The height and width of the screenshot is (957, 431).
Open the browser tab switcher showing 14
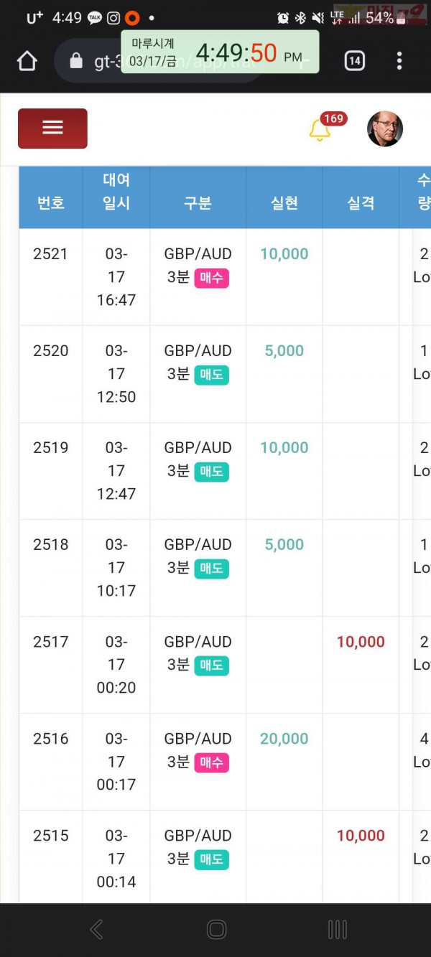click(x=354, y=61)
